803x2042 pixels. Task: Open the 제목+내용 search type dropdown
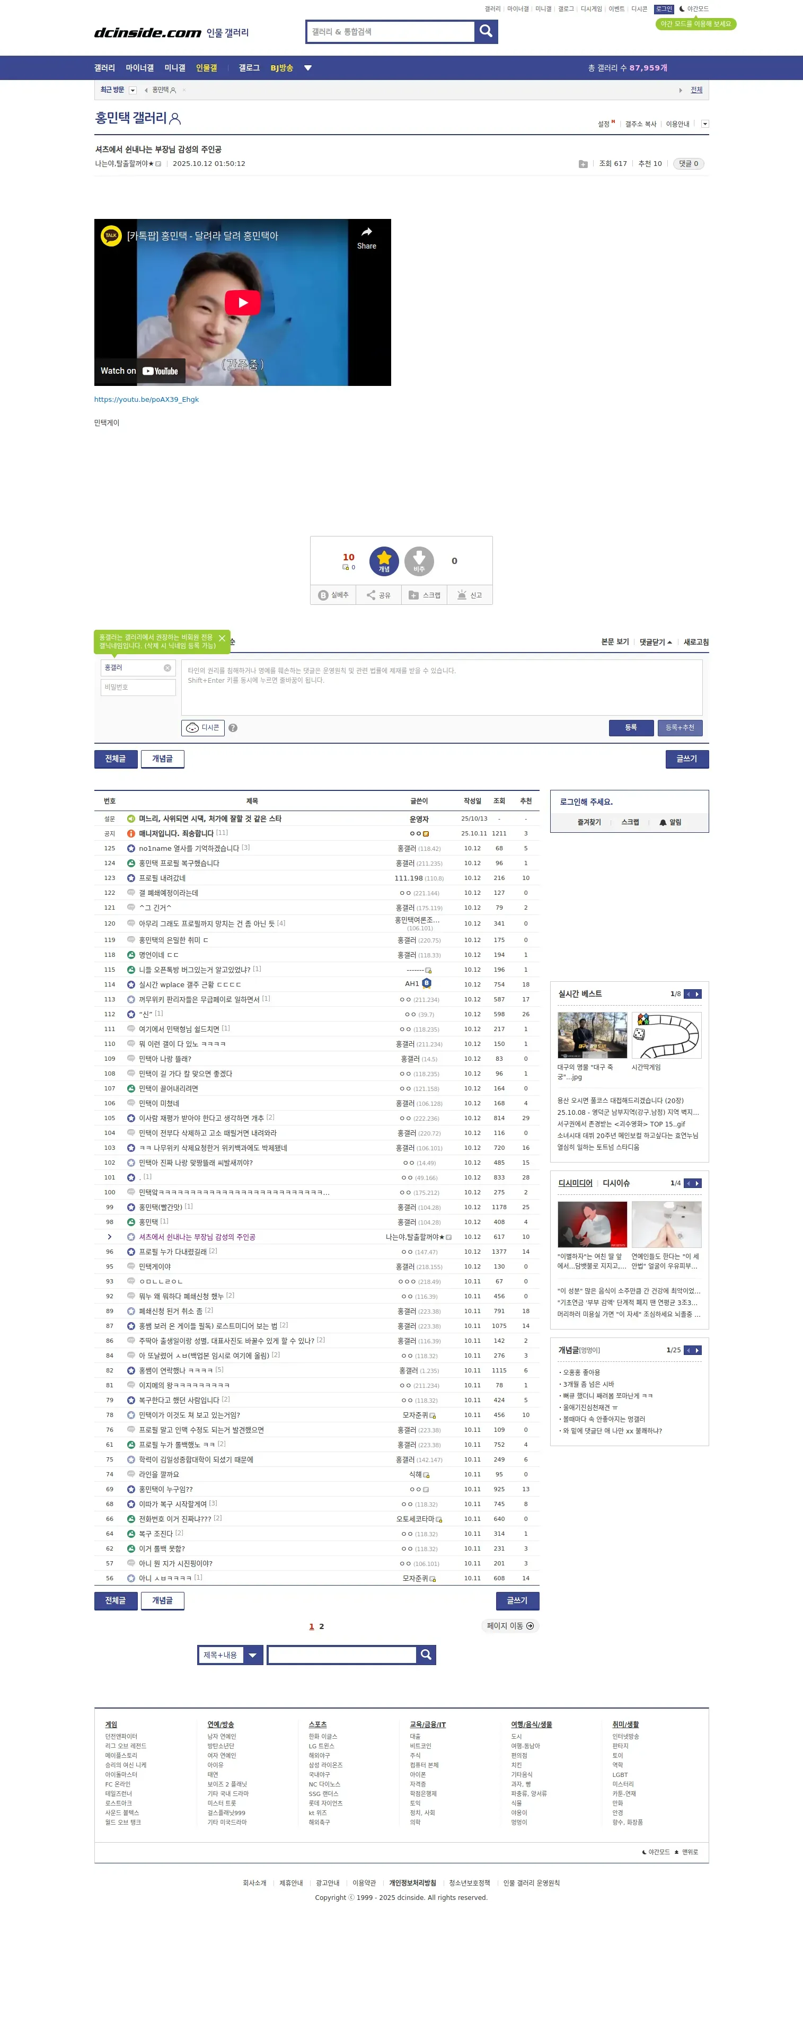(230, 1654)
